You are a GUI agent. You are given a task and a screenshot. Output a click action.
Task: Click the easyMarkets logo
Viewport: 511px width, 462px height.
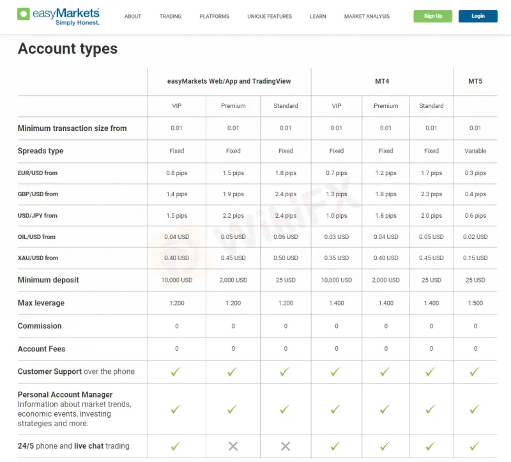(x=58, y=17)
